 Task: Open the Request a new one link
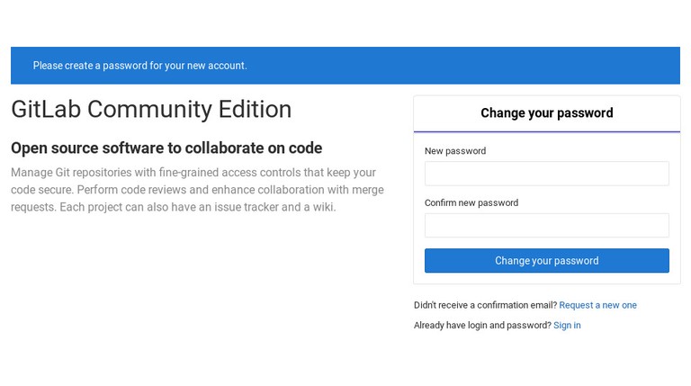[x=597, y=305]
